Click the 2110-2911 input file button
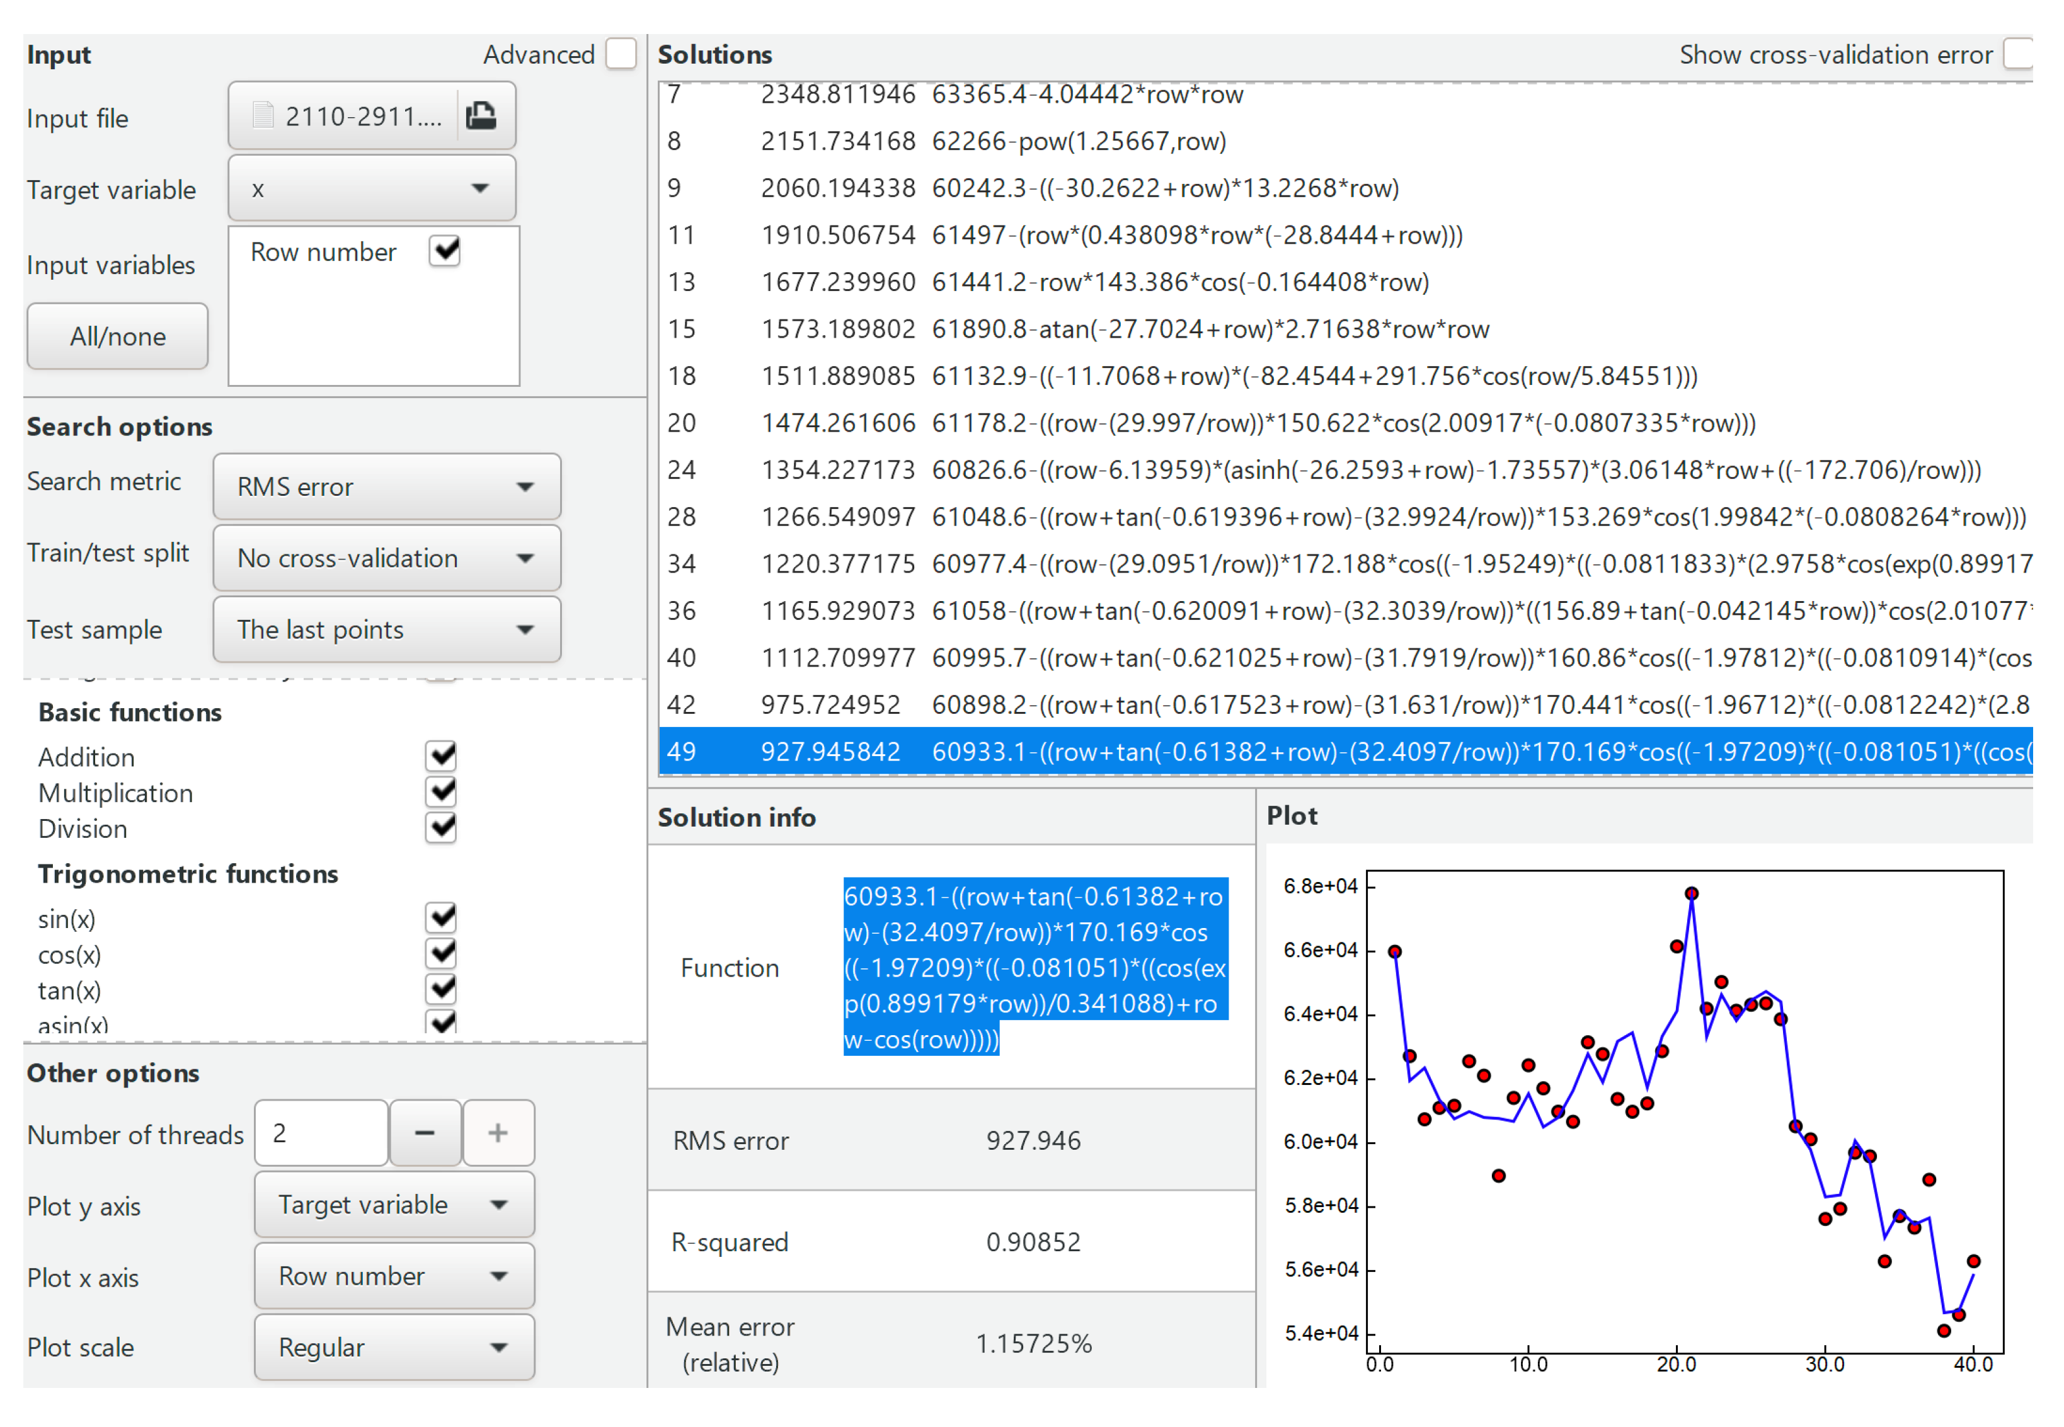 343,115
